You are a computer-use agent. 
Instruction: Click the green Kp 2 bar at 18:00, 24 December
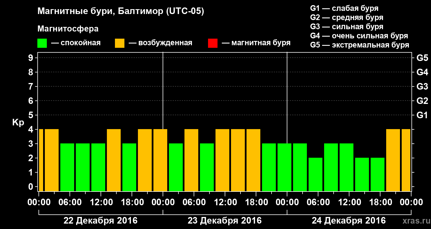378,174
